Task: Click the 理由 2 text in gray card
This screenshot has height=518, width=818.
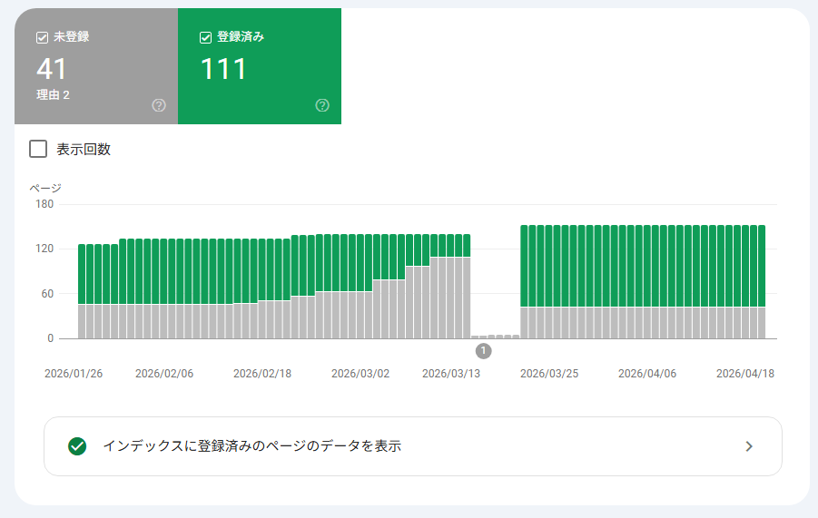Action: [53, 94]
